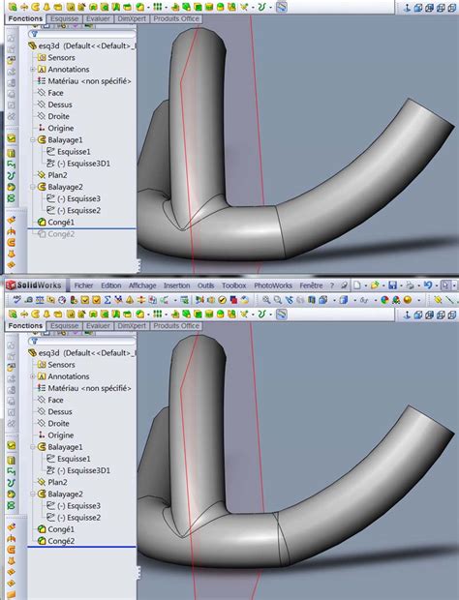Open the dropdown arrow beside Open folder icon
This screenshot has height=600, width=459.
coord(382,285)
